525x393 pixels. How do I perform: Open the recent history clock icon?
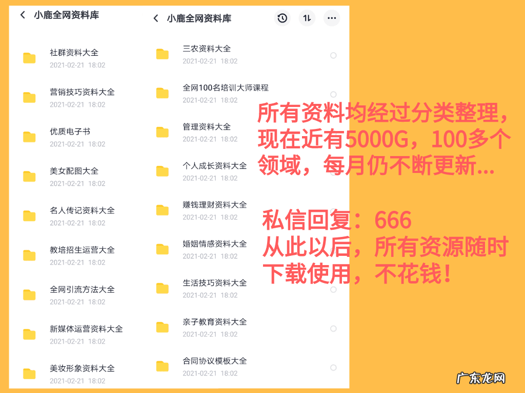pyautogui.click(x=282, y=17)
